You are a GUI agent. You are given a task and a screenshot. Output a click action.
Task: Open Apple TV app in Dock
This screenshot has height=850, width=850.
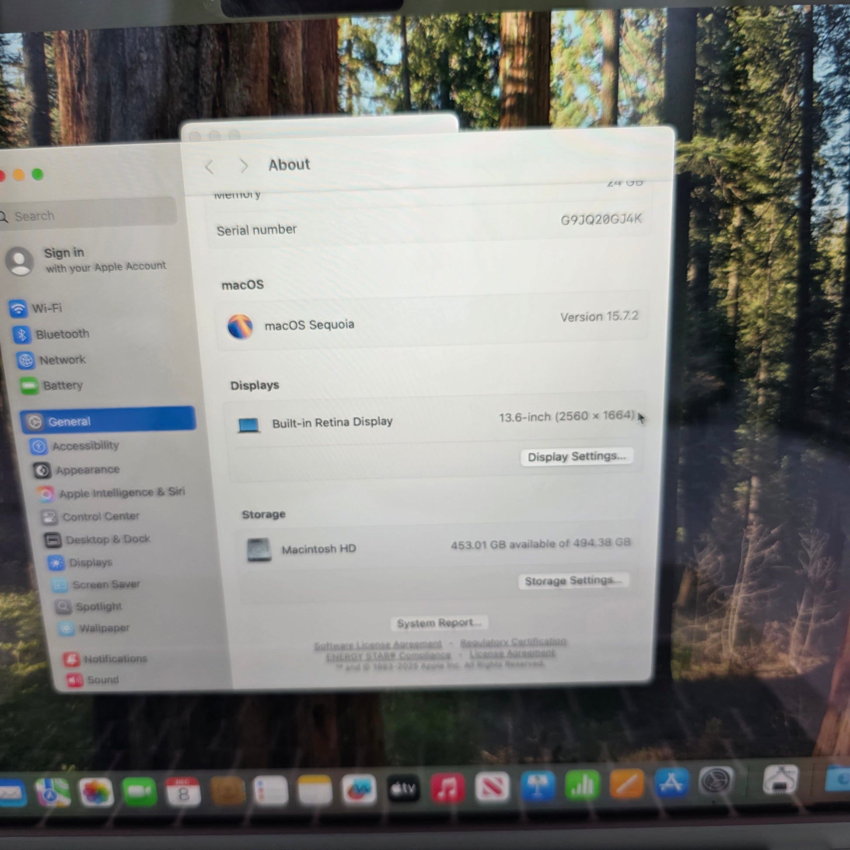pyautogui.click(x=403, y=788)
